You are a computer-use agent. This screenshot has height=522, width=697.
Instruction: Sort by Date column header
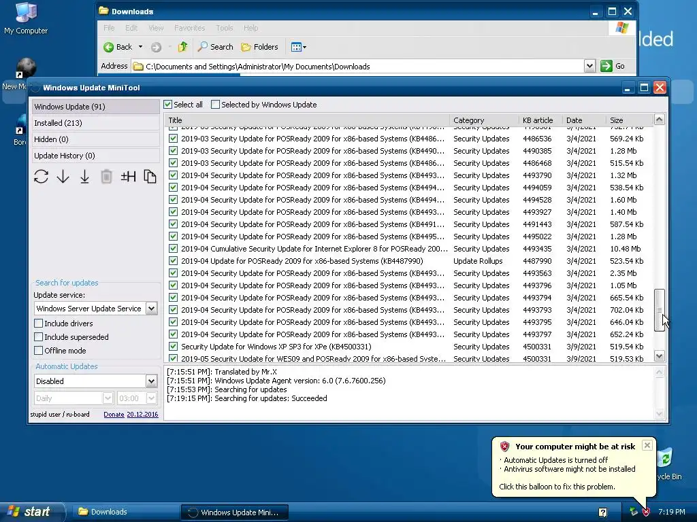[583, 120]
